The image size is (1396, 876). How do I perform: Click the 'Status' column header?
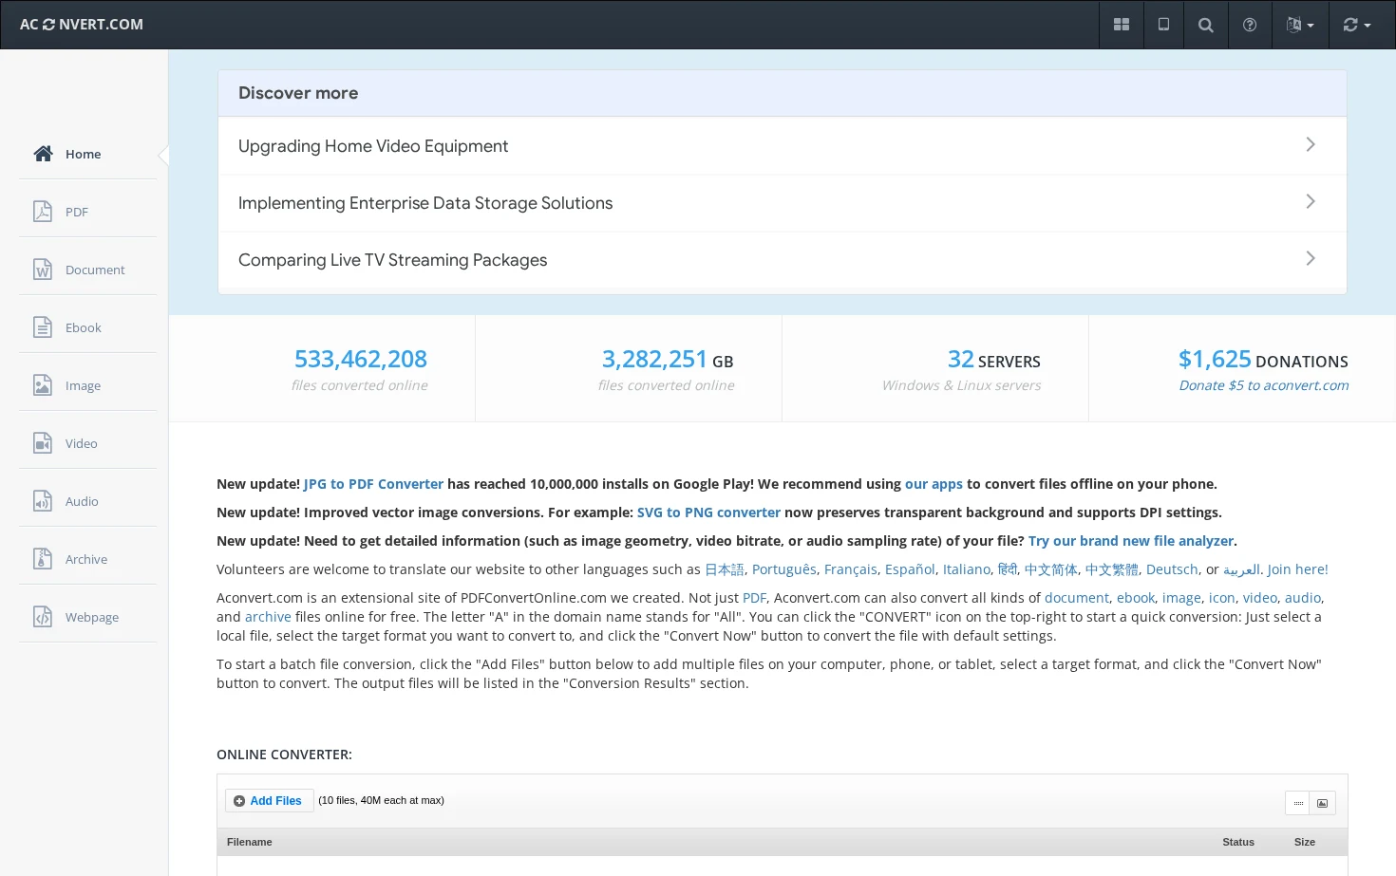(x=1238, y=842)
